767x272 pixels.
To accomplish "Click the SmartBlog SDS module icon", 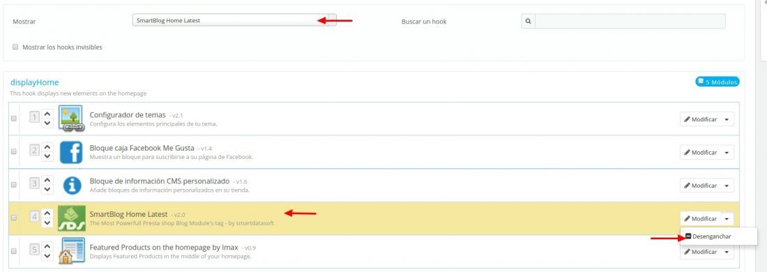I will (72, 219).
